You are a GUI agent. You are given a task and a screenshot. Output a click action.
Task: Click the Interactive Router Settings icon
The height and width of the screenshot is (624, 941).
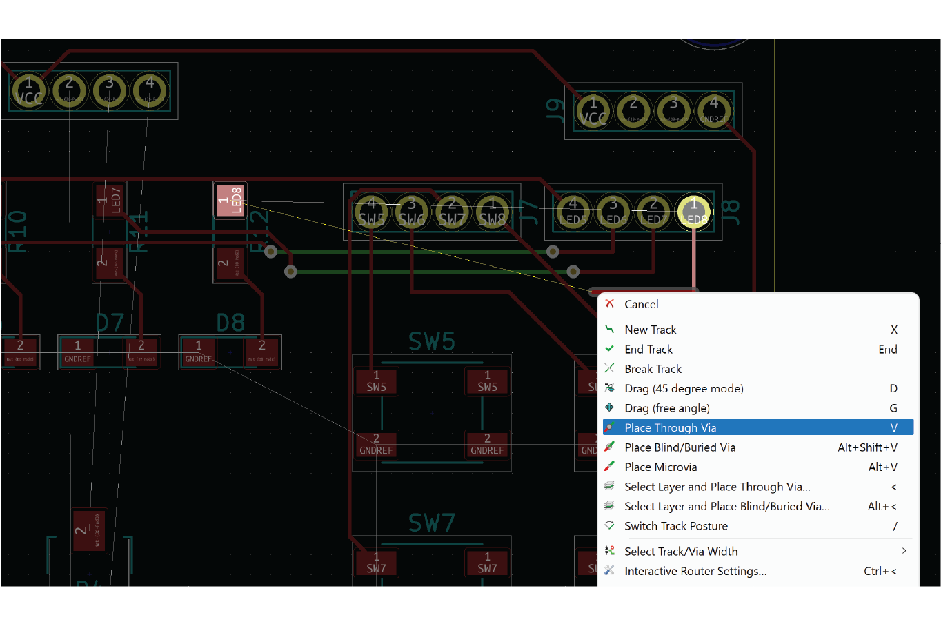tap(609, 571)
